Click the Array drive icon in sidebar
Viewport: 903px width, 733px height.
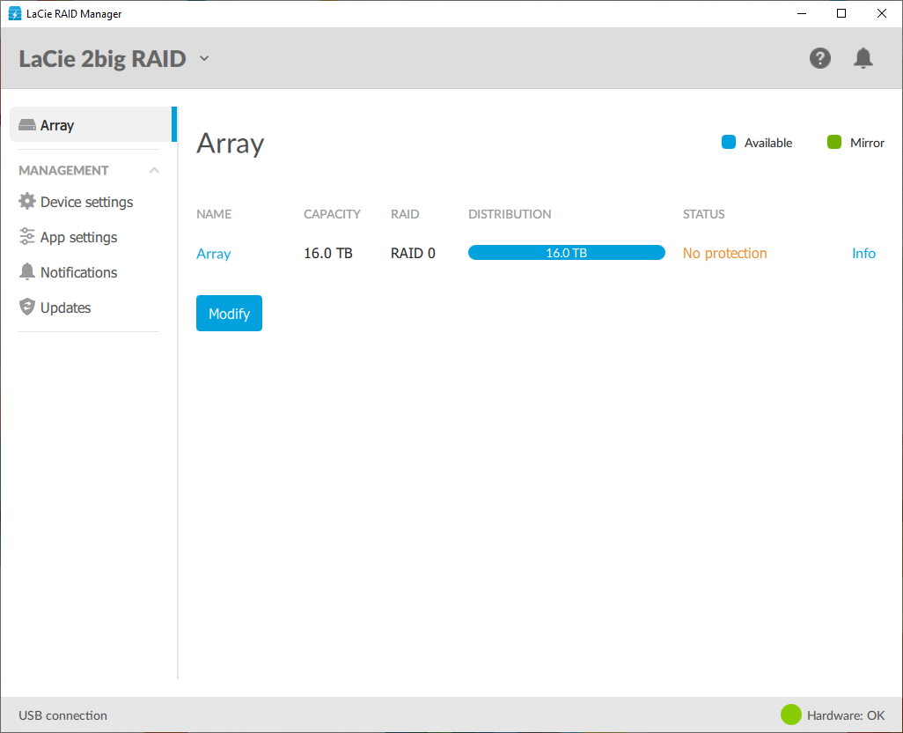[26, 124]
